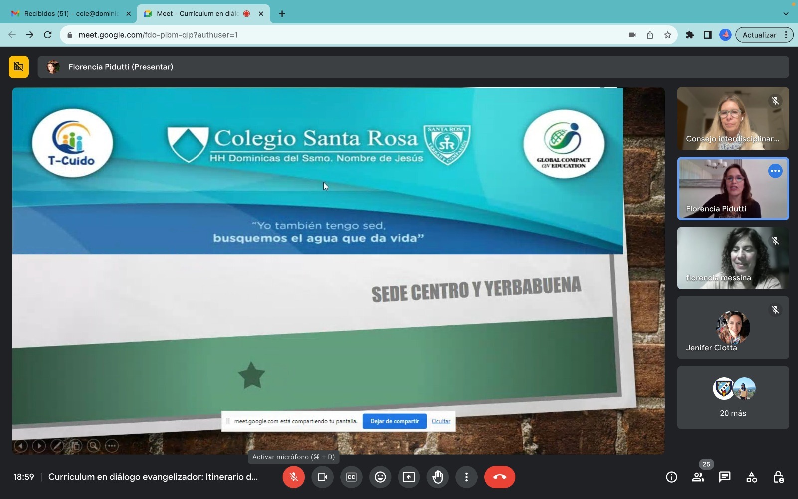Click the Ocultar link

click(x=441, y=421)
